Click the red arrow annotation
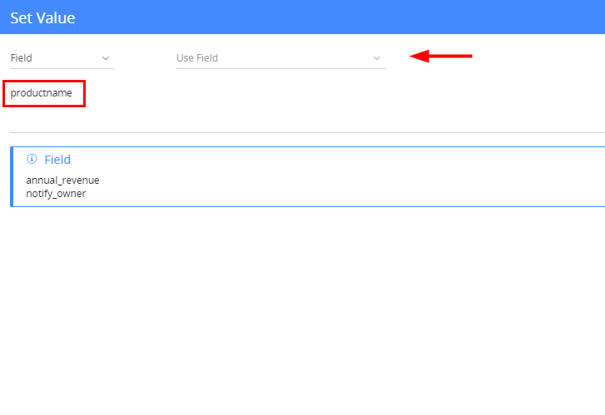Image resolution: width=605 pixels, height=415 pixels. coord(440,56)
